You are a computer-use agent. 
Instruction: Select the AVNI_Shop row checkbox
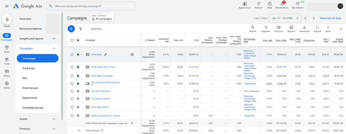tap(72, 55)
